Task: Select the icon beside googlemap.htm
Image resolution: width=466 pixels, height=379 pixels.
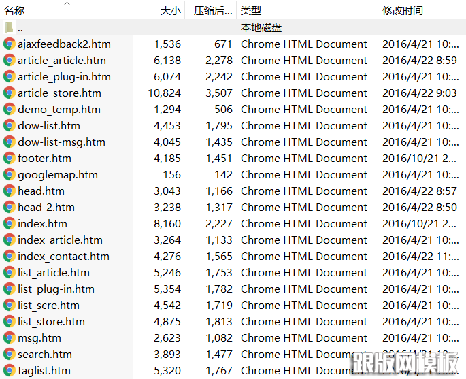Action: click(x=9, y=175)
